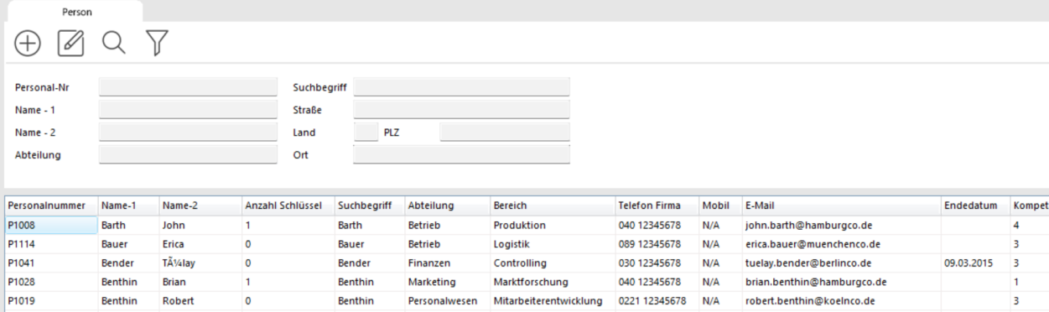Click the add new person plus icon

click(28, 44)
